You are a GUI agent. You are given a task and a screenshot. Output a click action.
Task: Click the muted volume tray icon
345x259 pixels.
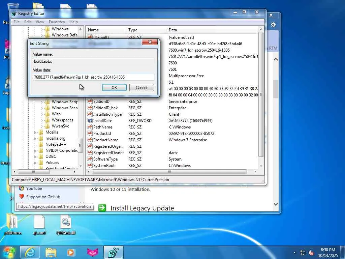[311, 253]
